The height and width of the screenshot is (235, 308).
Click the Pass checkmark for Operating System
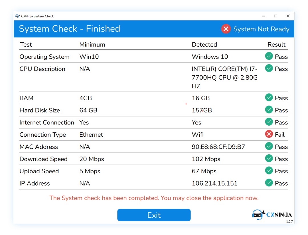pos(269,57)
